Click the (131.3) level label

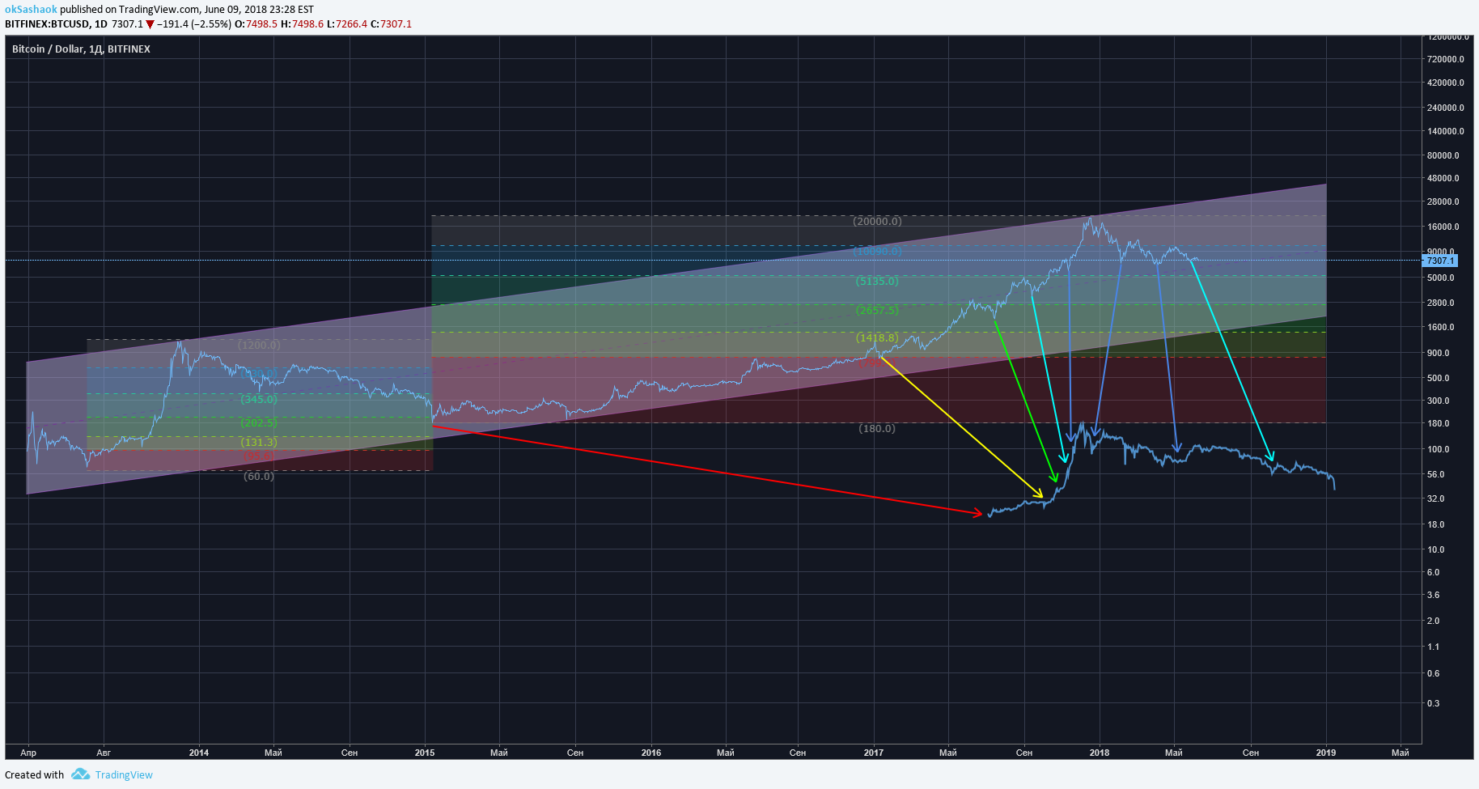point(259,443)
